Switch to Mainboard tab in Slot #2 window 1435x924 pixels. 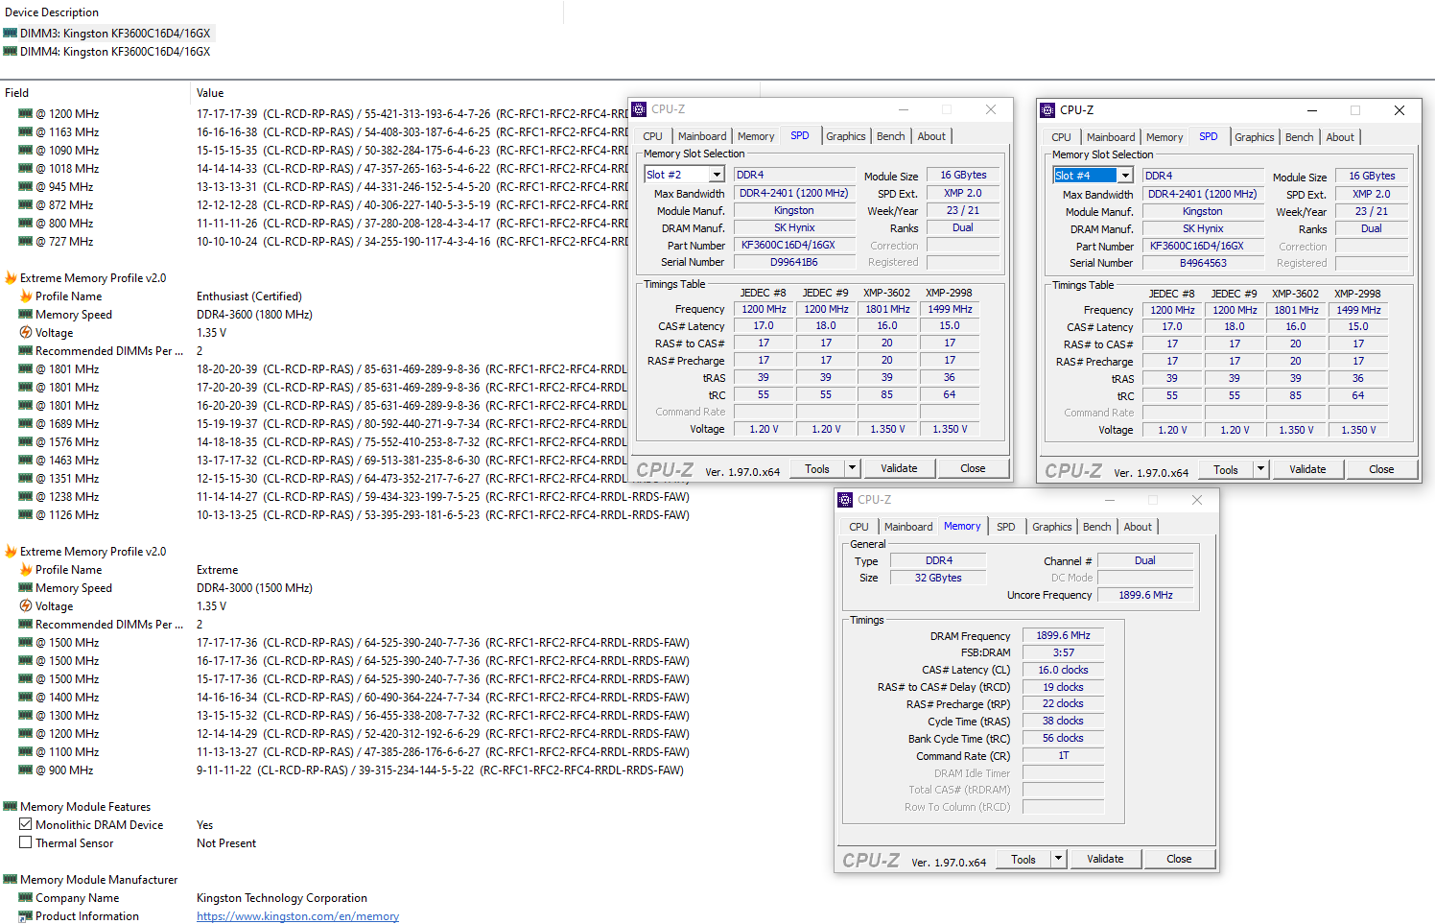702,136
